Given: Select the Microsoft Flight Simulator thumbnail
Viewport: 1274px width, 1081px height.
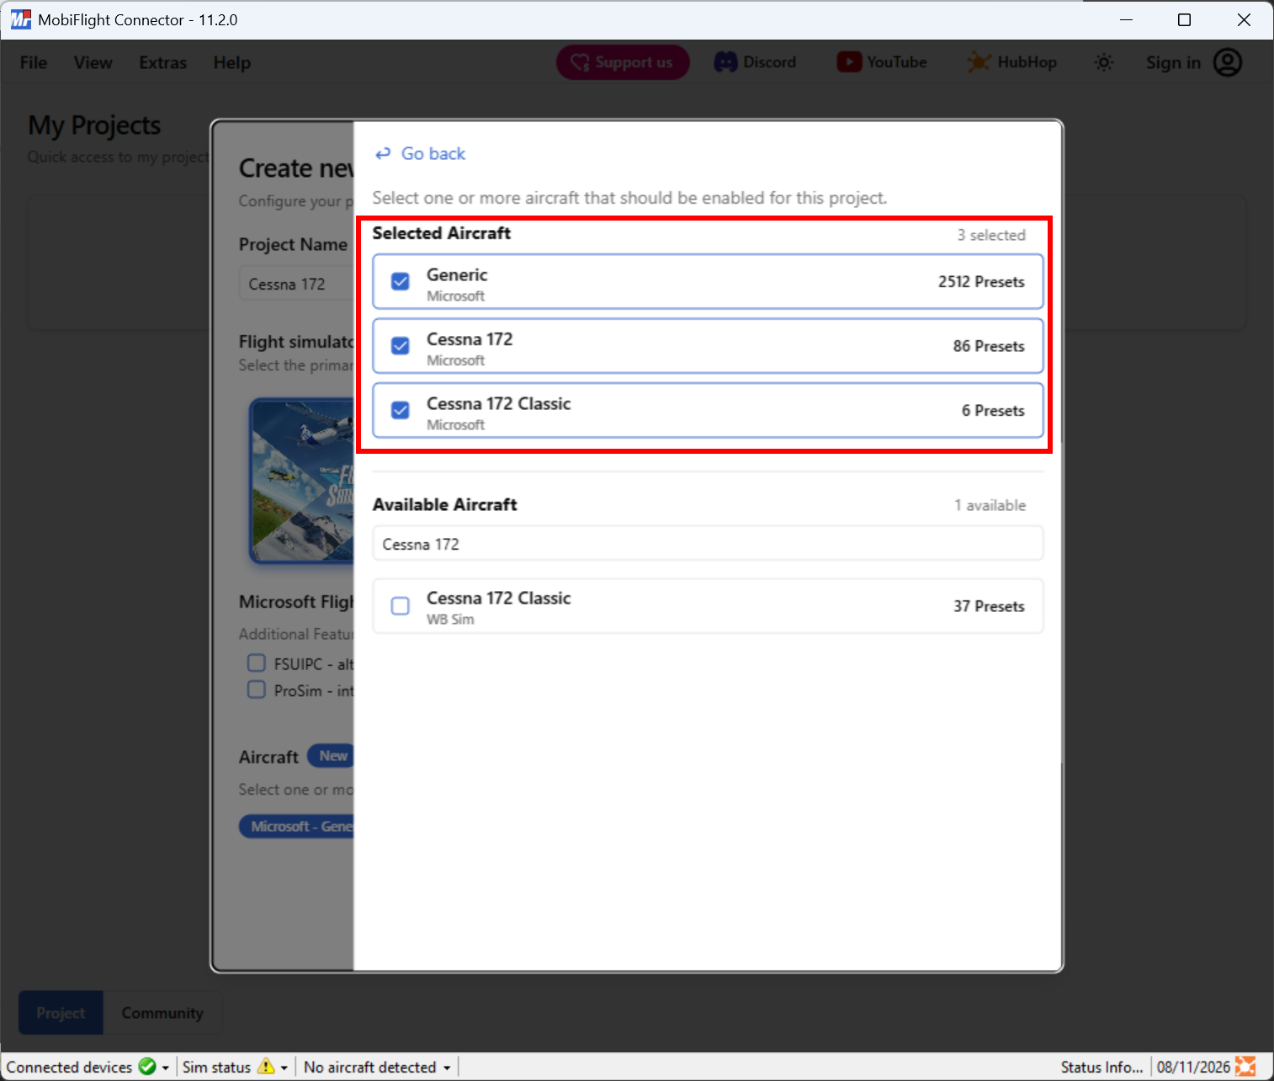Looking at the screenshot, I should 302,481.
